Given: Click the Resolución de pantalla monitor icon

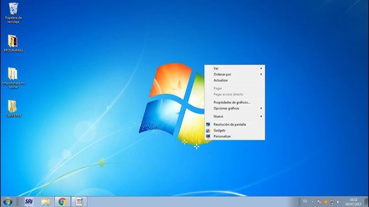Looking at the screenshot, I should pos(208,124).
